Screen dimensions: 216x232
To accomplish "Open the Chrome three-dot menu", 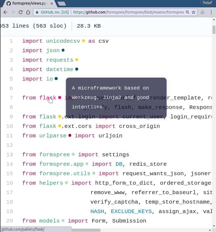I will click(211, 12).
